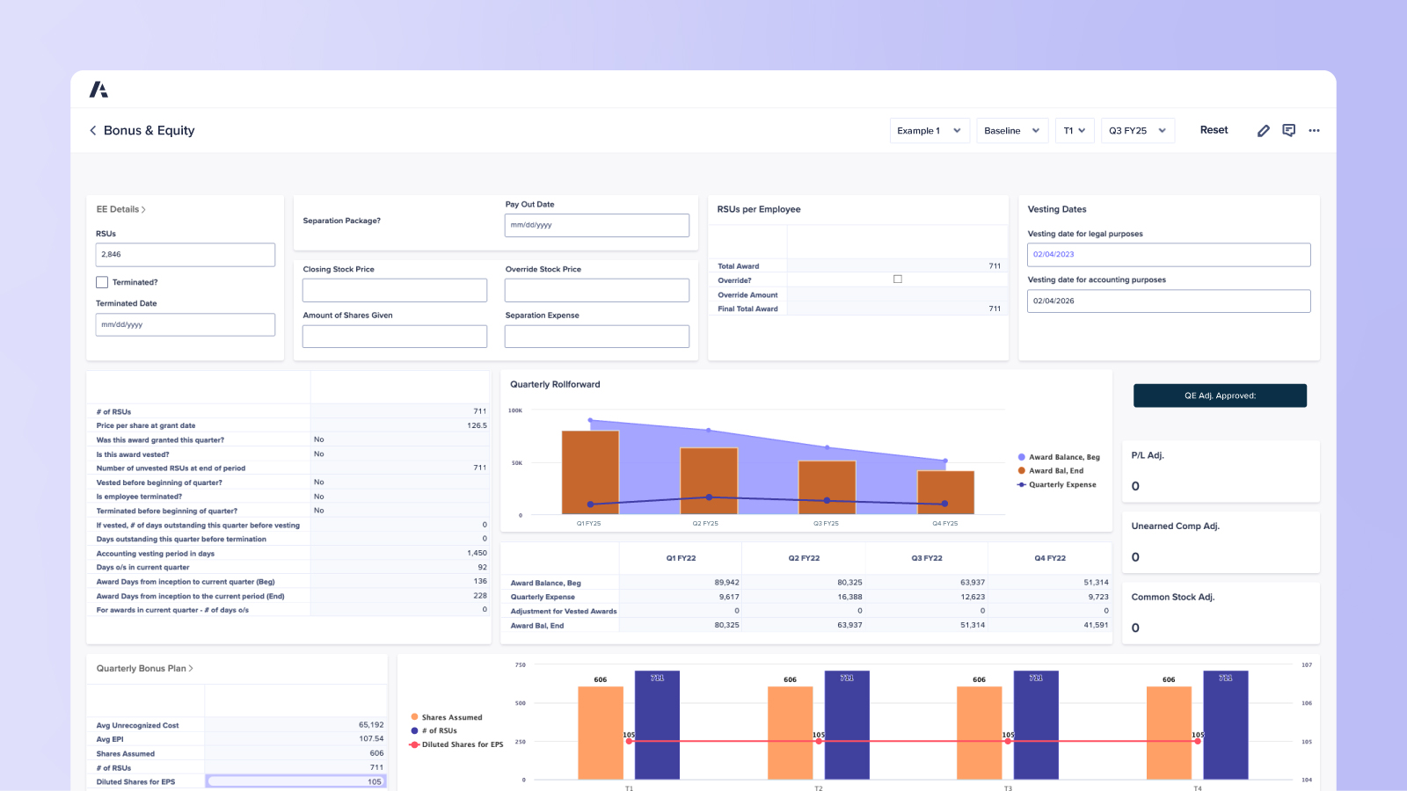This screenshot has height=791, width=1407.
Task: Click the QE Adj. Approved button
Action: pyautogui.click(x=1220, y=395)
